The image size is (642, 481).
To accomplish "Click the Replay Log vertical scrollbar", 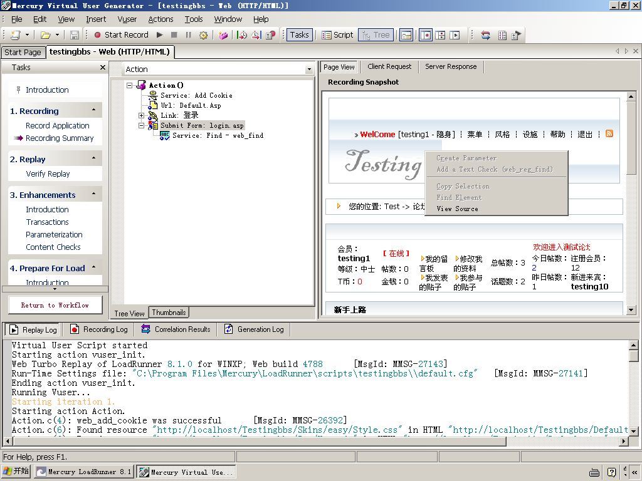I will pyautogui.click(x=633, y=388).
